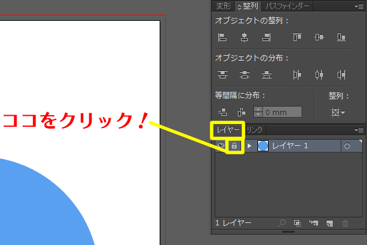This screenshot has height=245, width=367.
Task: Click the Delete Selection trash icon
Action: click(345, 223)
